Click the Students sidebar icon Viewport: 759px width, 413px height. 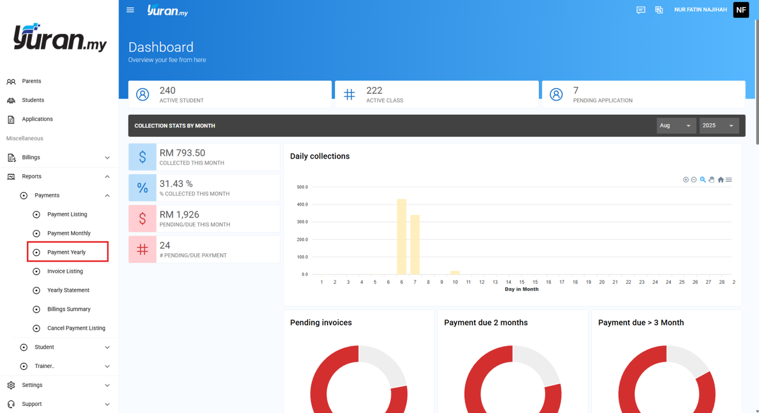coord(11,100)
